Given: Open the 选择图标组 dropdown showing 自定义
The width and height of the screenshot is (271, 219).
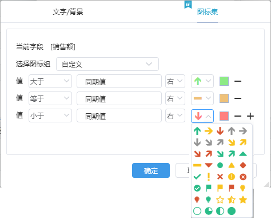Looking at the screenshot, I should 107,64.
